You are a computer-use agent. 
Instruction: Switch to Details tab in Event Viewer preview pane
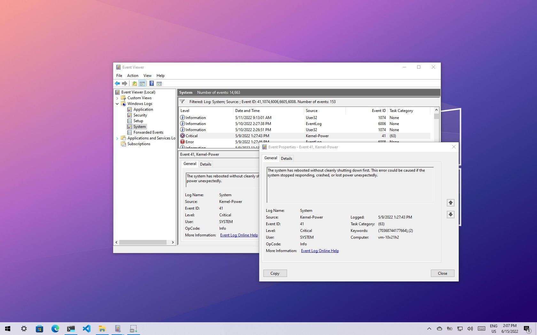(x=206, y=164)
